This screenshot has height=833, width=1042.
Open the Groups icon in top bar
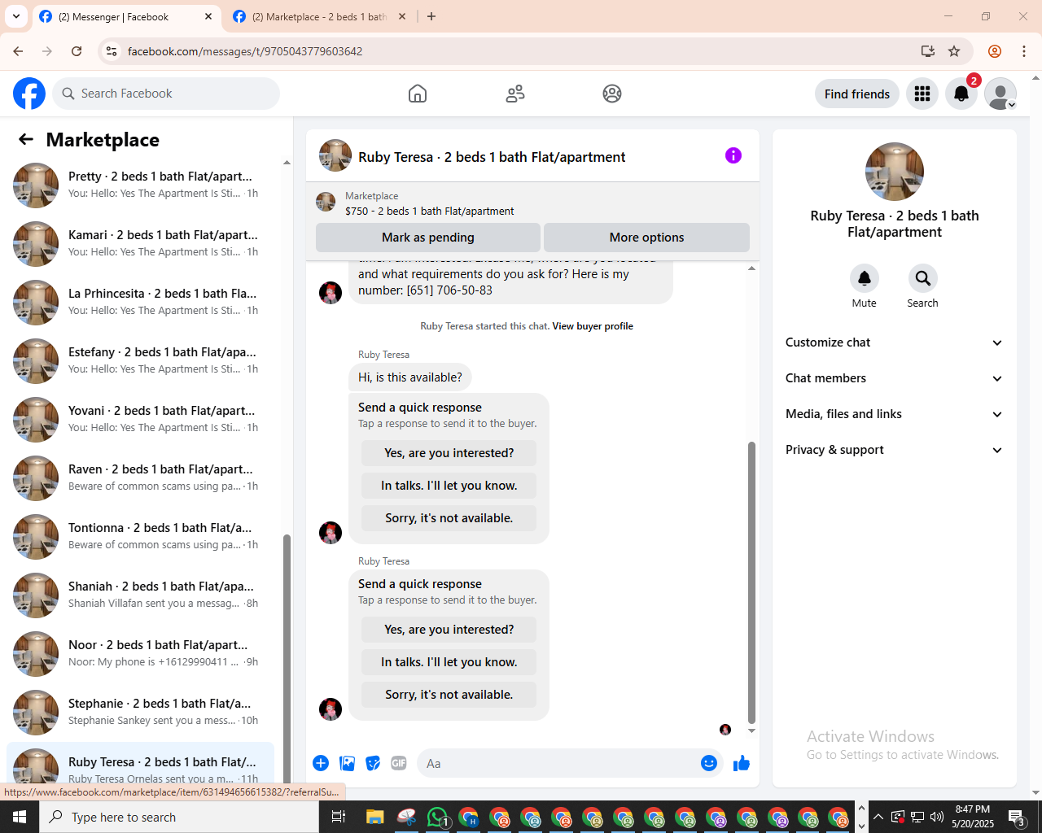[612, 94]
